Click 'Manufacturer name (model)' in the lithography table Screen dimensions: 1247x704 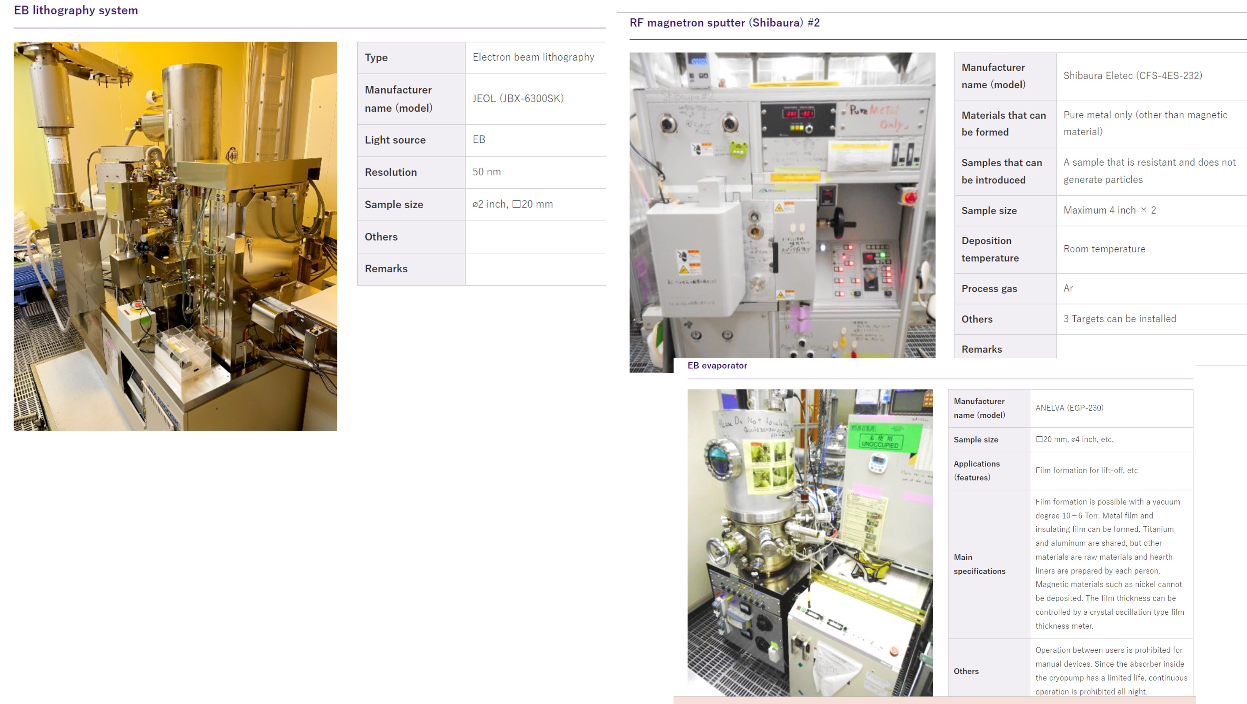click(x=398, y=99)
